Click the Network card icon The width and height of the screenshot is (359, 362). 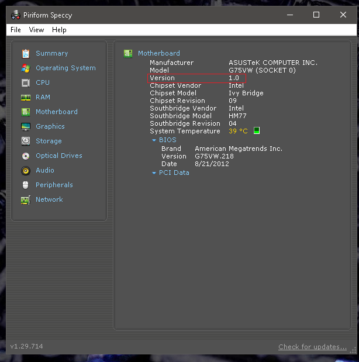26,200
